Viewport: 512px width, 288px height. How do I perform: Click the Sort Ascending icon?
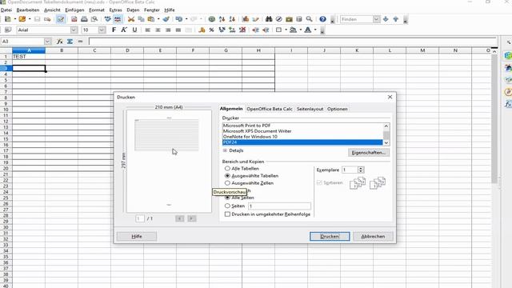pos(222,19)
